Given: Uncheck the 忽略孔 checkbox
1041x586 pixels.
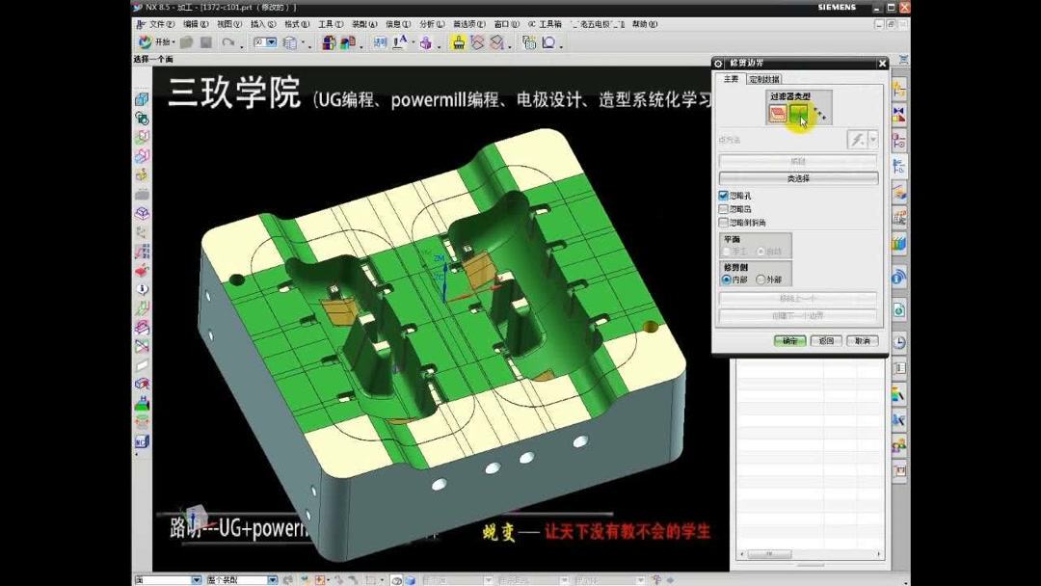Looking at the screenshot, I should [x=724, y=195].
